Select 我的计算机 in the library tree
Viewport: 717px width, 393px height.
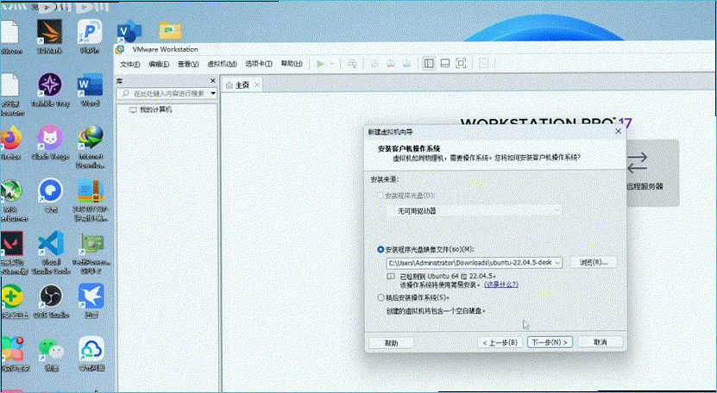click(x=150, y=109)
